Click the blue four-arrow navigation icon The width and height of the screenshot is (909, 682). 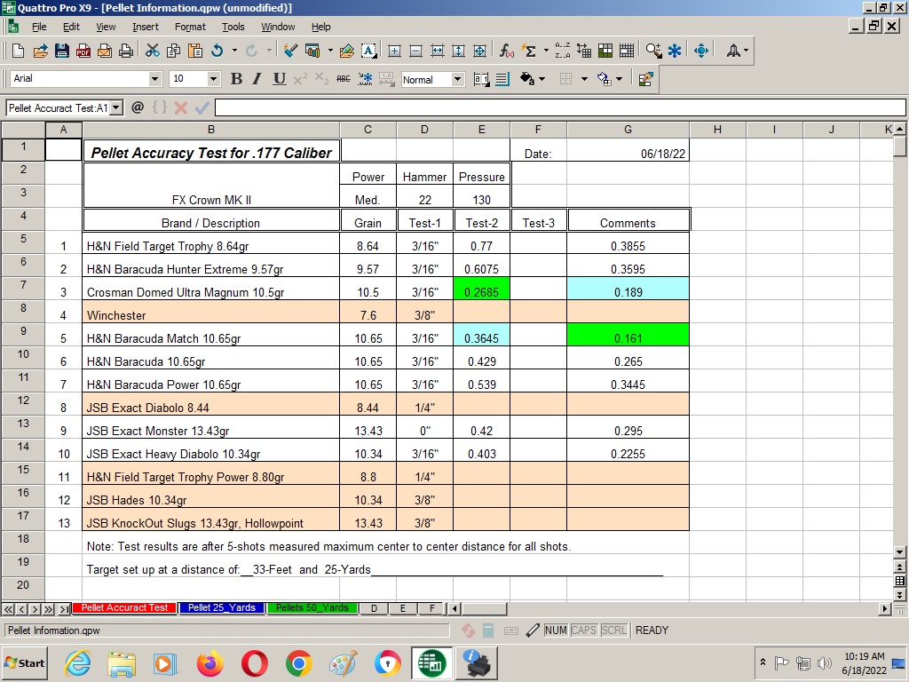(x=701, y=51)
